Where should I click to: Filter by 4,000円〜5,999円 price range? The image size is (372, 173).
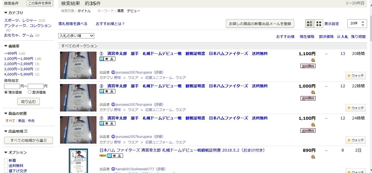tap(19, 74)
